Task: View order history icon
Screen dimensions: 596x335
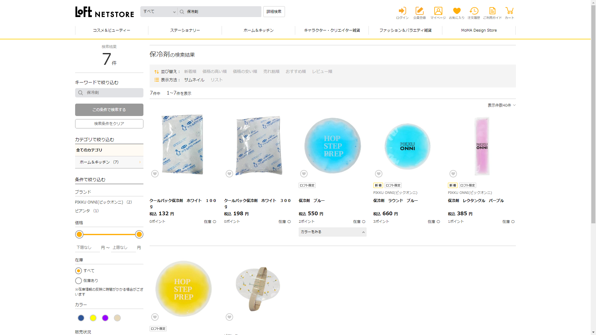Action: [474, 13]
